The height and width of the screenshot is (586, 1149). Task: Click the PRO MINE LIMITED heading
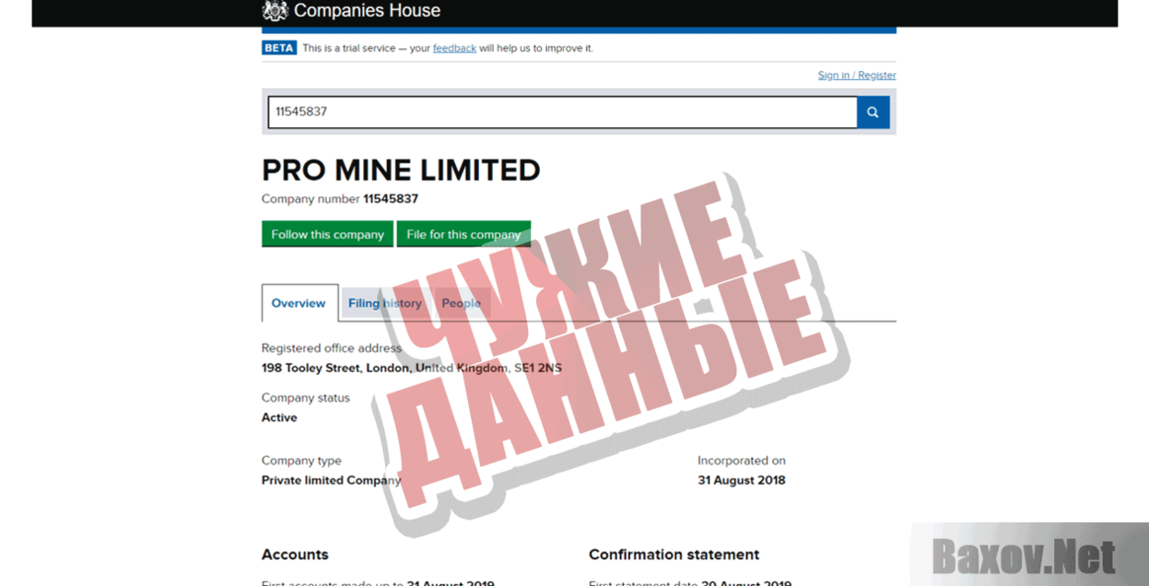point(401,170)
